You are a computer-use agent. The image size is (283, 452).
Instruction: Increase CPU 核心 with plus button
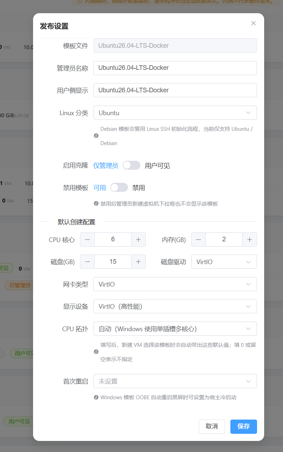(139, 240)
